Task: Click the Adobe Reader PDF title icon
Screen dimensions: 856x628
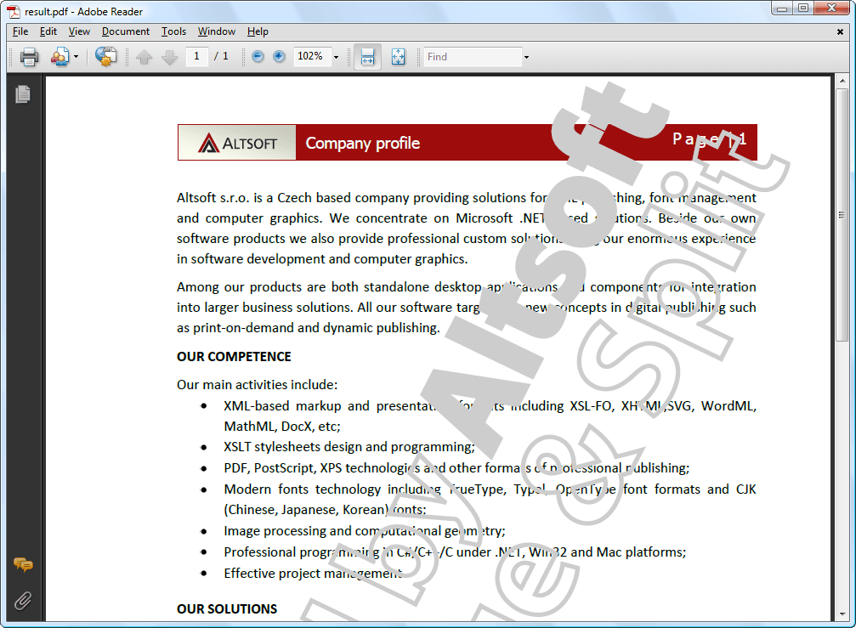Action: tap(13, 11)
